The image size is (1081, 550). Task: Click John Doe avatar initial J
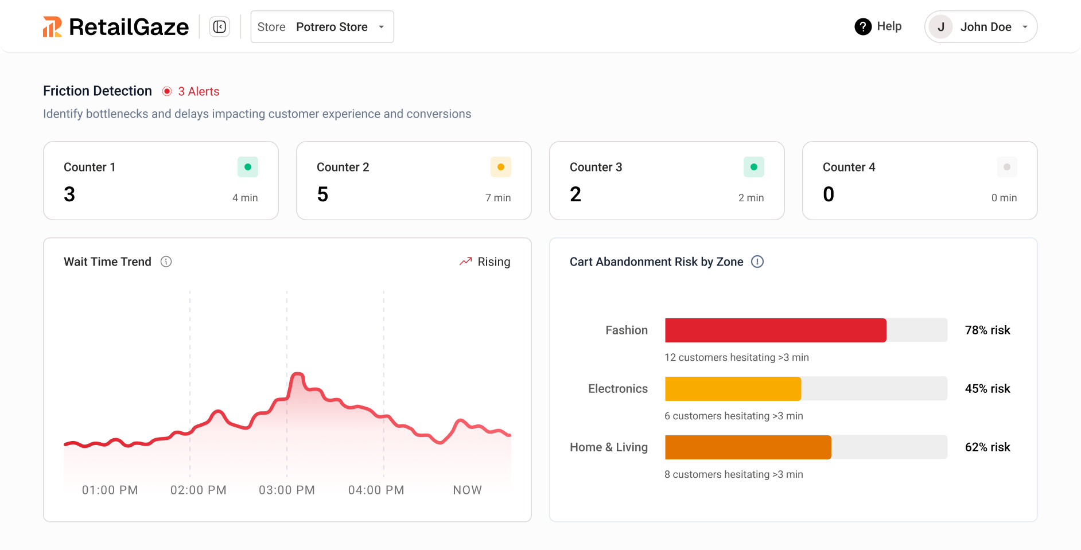pos(941,27)
